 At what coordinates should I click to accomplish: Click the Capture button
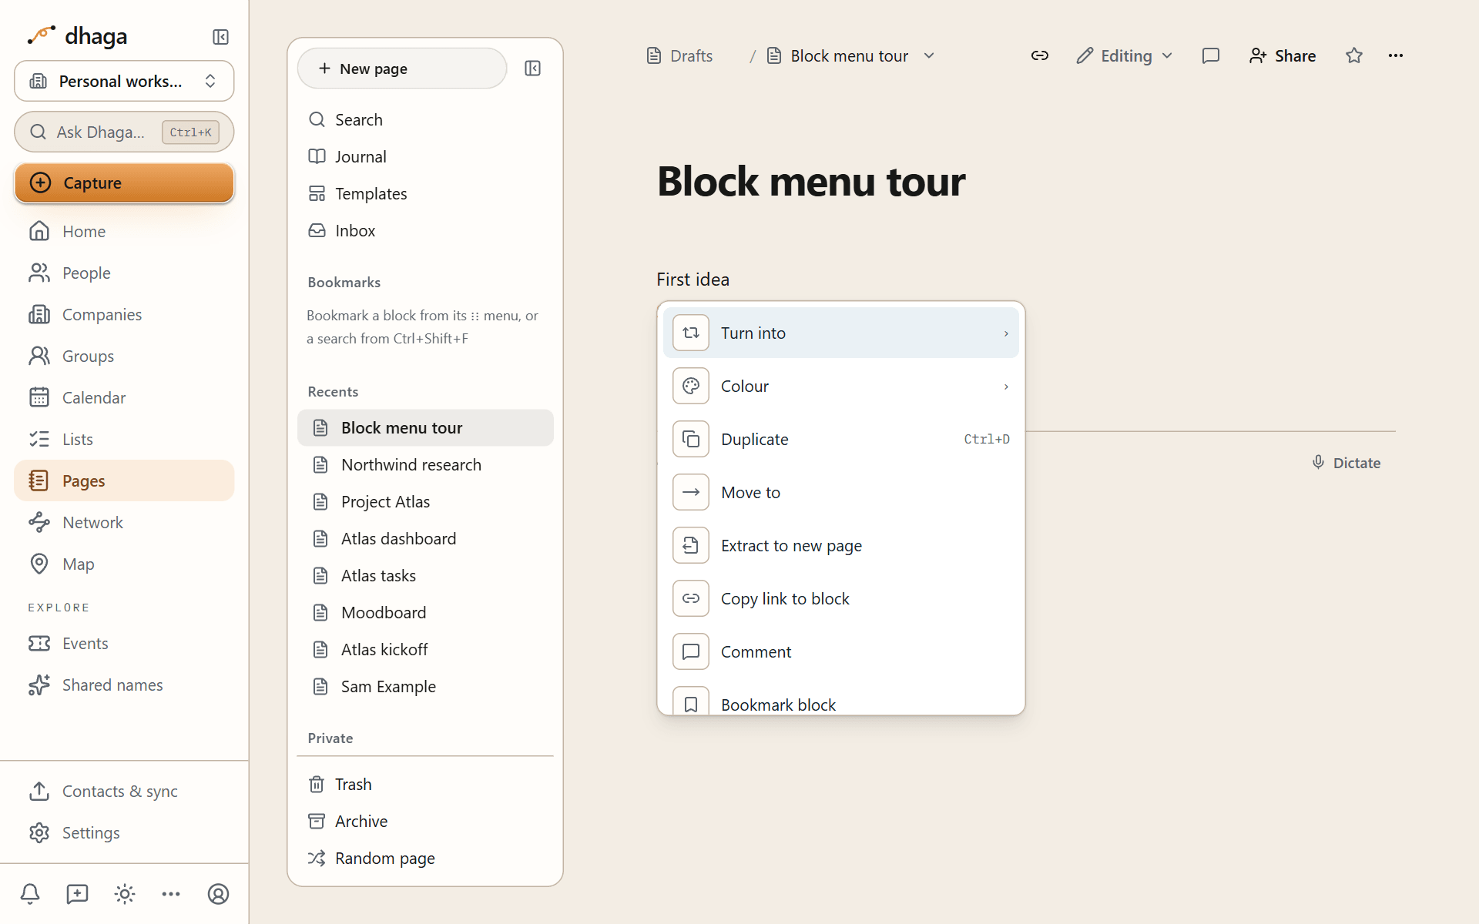click(124, 182)
